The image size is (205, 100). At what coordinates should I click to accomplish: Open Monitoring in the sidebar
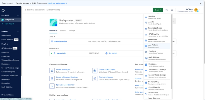click(x=5, y=83)
